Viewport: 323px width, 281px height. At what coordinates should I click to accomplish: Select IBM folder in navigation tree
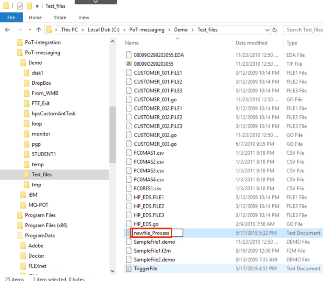[x=33, y=195]
